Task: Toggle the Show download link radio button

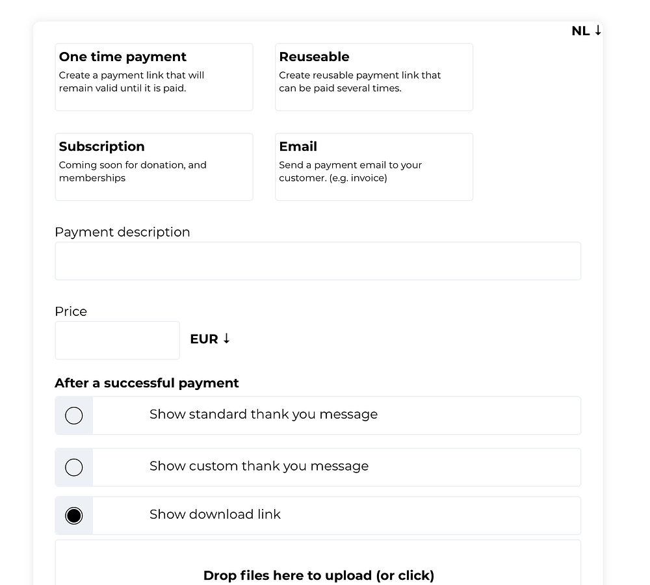Action: (74, 515)
